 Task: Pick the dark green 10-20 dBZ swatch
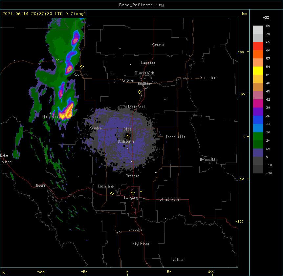point(258,145)
